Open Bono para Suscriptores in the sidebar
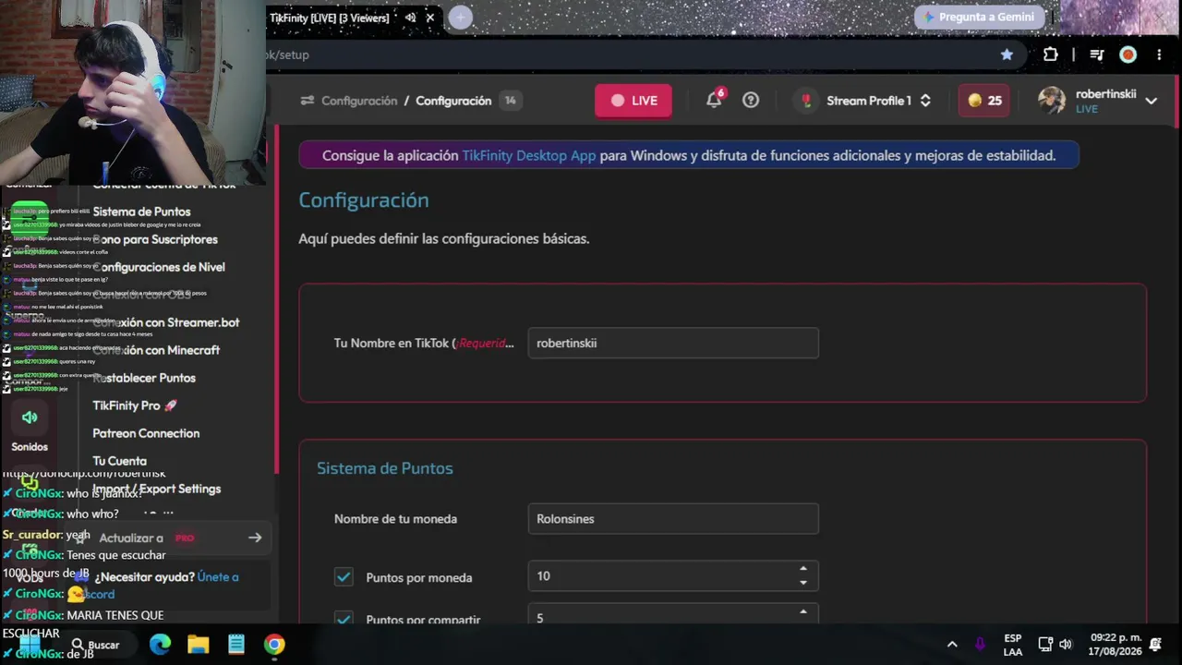1182x665 pixels. 156,239
